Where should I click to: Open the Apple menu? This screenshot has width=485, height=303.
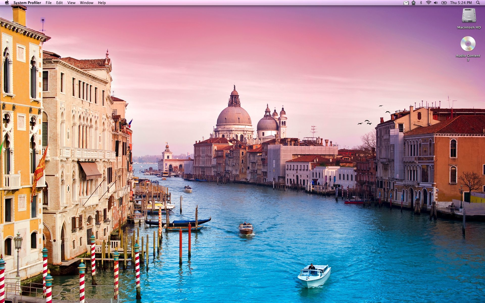7,3
